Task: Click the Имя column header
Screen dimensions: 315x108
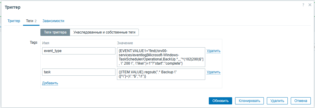Action: [x=46, y=43]
